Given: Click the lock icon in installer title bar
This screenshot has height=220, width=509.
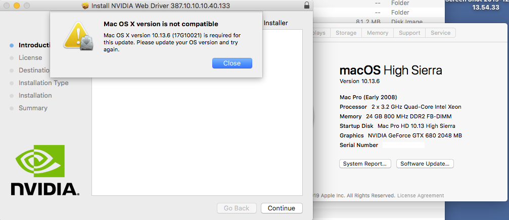Looking at the screenshot, I should pos(307,6).
